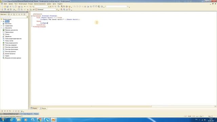Open the Отладка menu

pyautogui.click(x=31, y=4)
